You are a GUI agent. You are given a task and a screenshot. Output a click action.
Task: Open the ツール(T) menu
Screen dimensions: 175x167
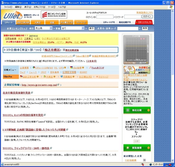coord(52,7)
